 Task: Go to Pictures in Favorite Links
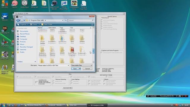[x=21, y=42]
